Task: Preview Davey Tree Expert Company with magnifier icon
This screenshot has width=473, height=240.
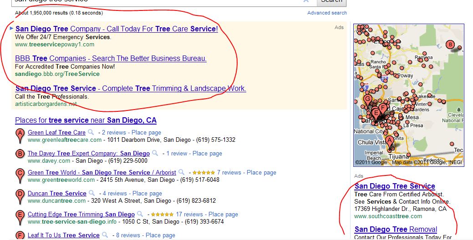Action: 155,153
